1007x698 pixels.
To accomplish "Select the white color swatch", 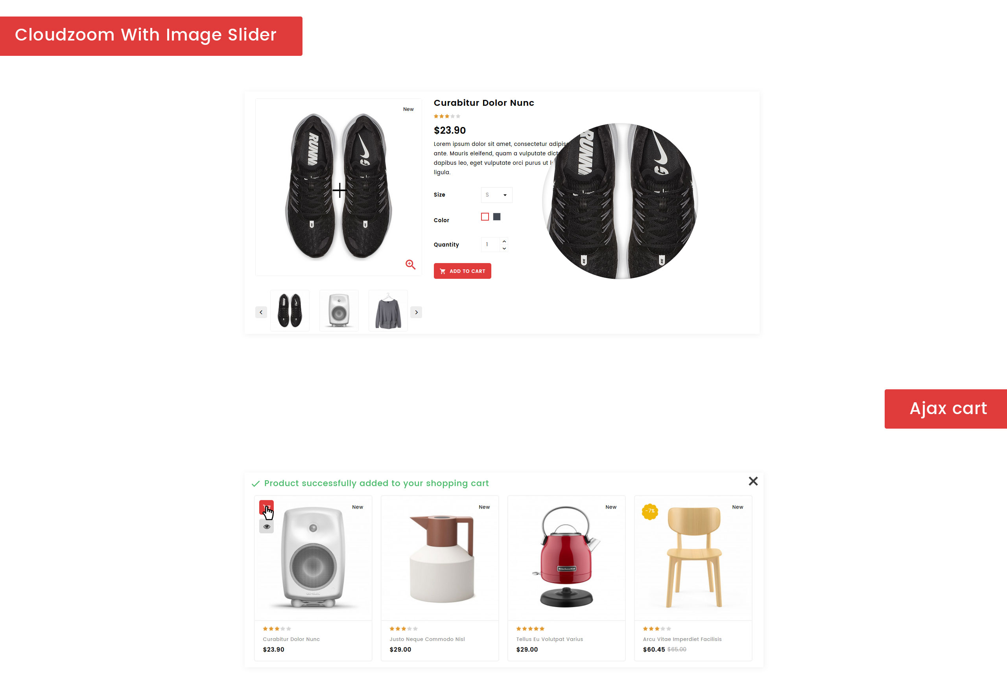I will coord(485,217).
